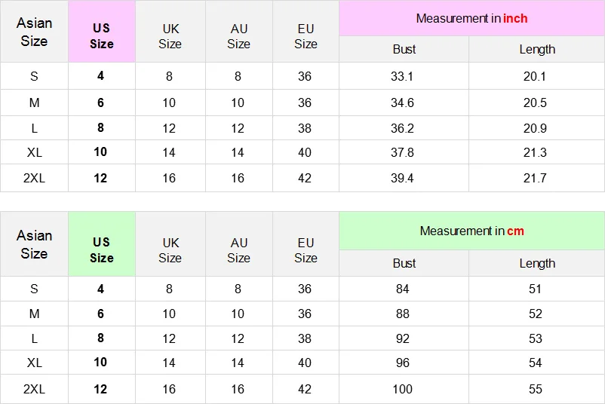Image resolution: width=605 pixels, height=404 pixels.
Task: Click Asian Size header in top table
Action: coord(34,32)
